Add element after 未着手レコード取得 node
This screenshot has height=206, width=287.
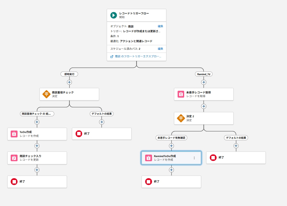(x=204, y=106)
